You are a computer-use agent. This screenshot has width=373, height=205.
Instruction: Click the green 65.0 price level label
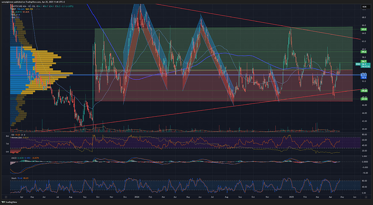(x=364, y=29)
